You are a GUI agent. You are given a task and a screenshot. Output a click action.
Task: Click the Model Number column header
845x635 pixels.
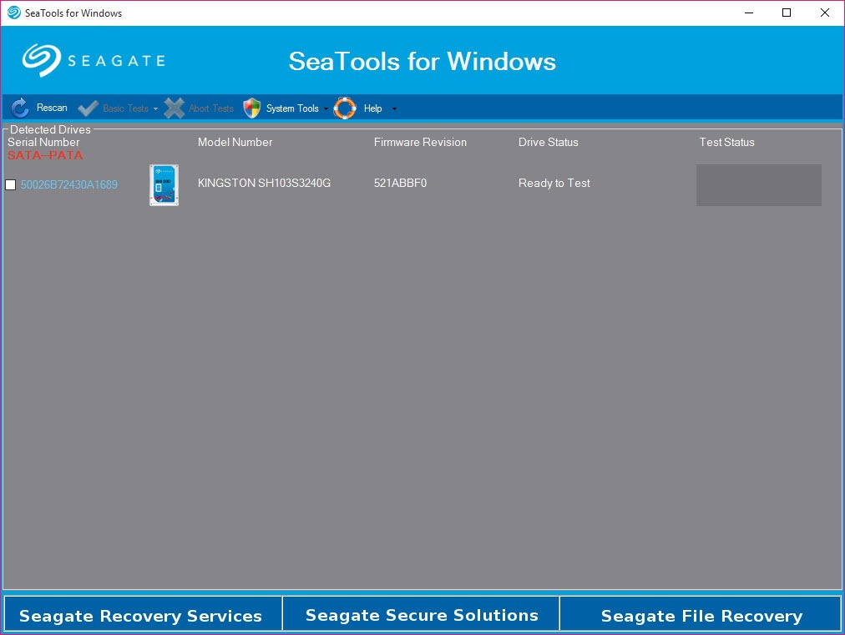tap(235, 142)
